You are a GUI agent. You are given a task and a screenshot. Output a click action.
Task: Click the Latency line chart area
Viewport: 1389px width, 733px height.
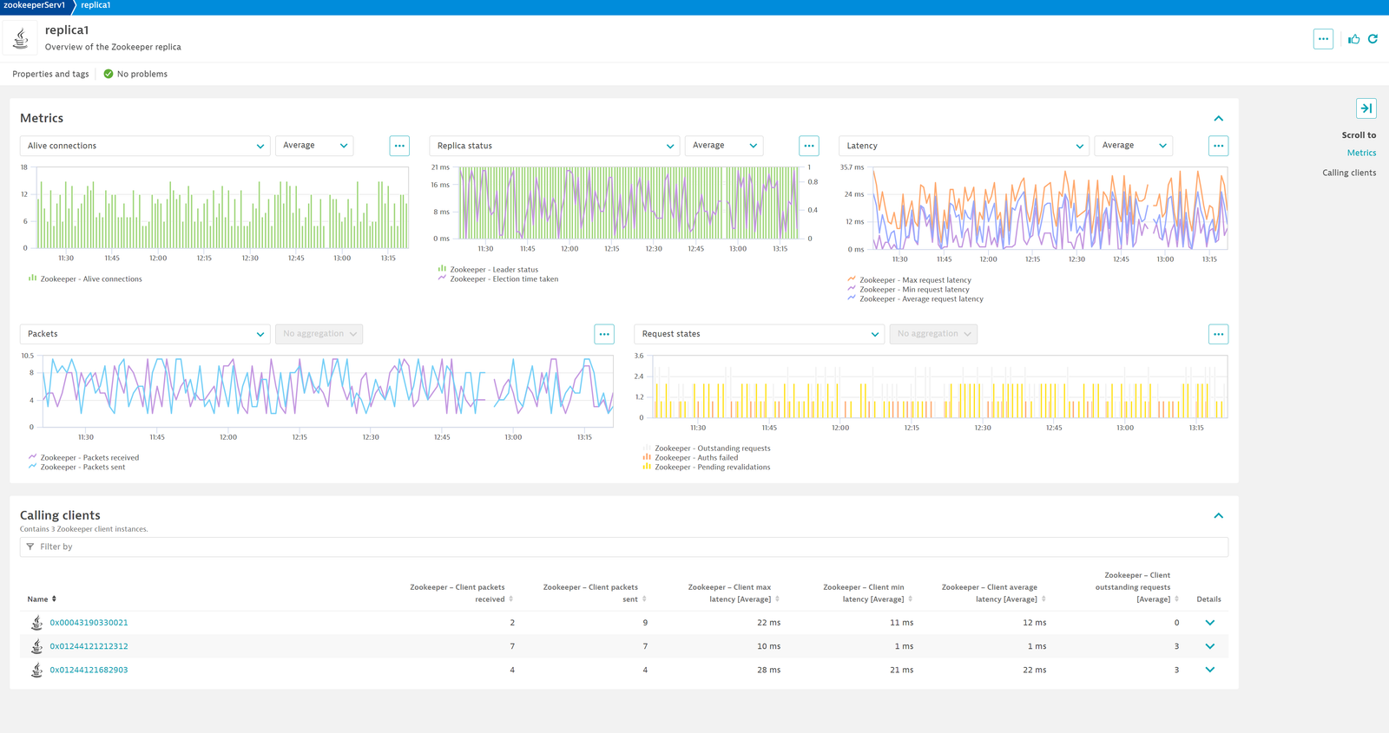pyautogui.click(x=1050, y=208)
